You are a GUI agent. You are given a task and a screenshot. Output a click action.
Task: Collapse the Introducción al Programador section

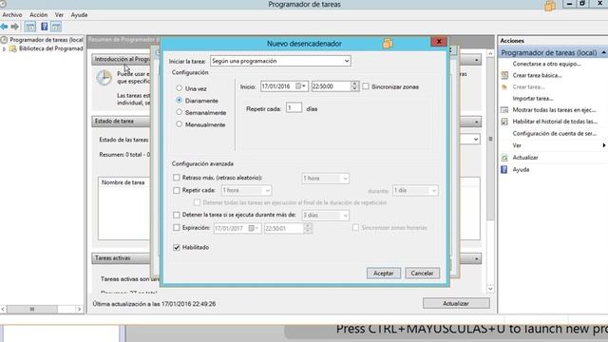click(477, 60)
